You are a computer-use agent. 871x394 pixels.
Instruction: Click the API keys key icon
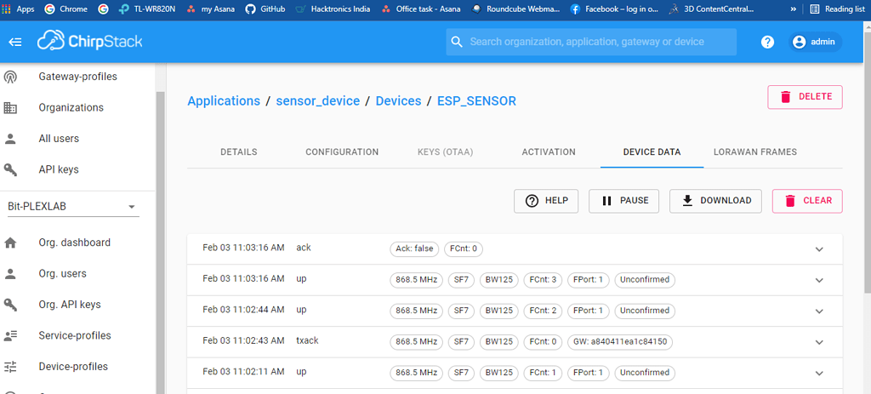[x=10, y=170]
